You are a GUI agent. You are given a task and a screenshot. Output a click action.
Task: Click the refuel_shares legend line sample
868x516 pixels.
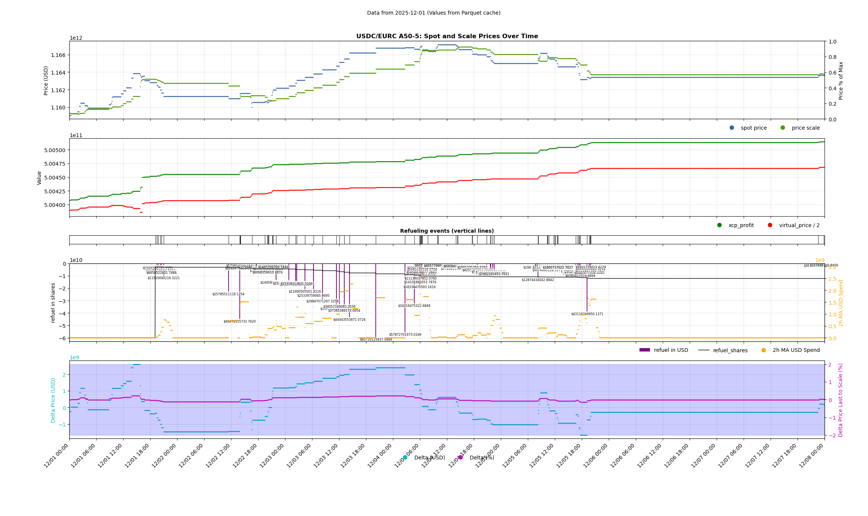click(x=704, y=350)
